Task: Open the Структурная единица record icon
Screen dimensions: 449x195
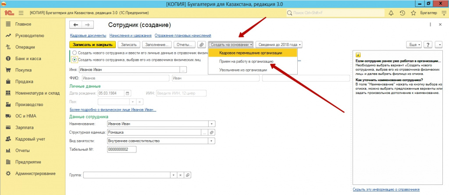Action: [x=212, y=133]
